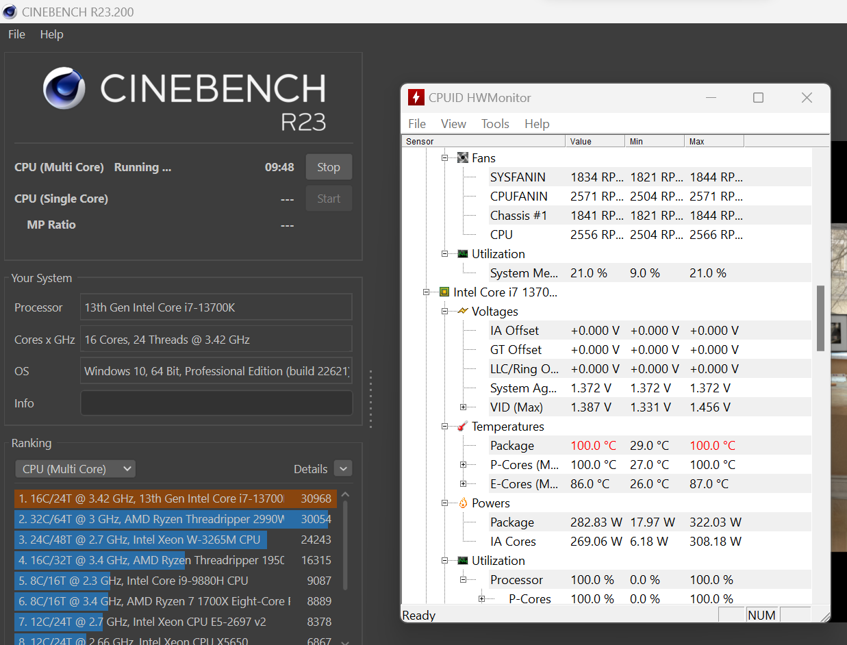
Task: Click the Min column header
Action: tap(655, 141)
